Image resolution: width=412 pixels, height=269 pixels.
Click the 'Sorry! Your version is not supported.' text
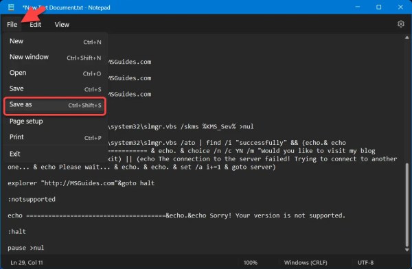point(277,215)
